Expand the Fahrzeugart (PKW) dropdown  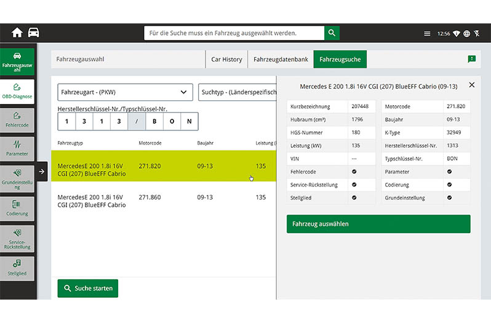[x=125, y=92]
